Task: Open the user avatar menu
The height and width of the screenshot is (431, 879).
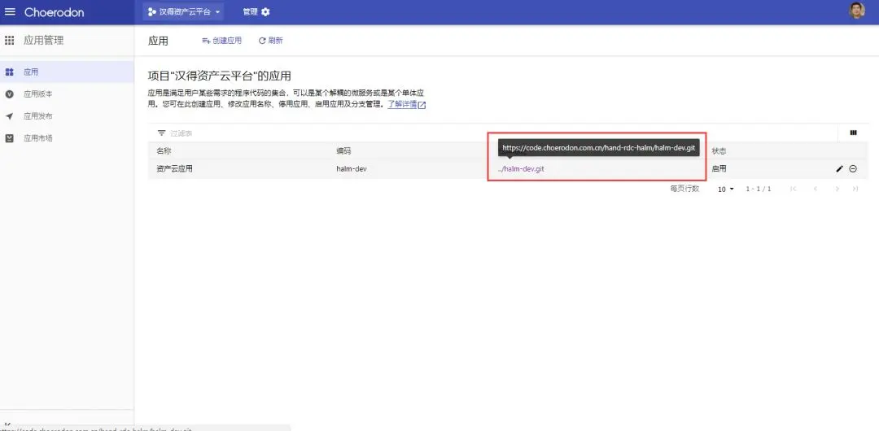Action: 856,11
